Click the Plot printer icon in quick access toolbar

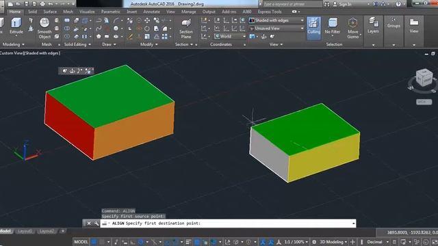[x=42, y=4]
